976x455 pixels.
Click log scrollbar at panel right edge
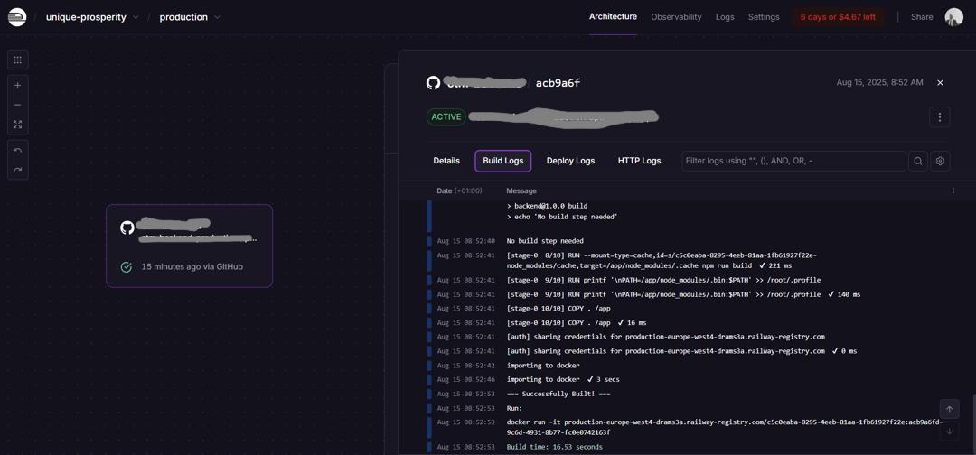973,422
